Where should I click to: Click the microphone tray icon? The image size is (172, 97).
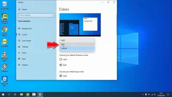(x=146, y=95)
